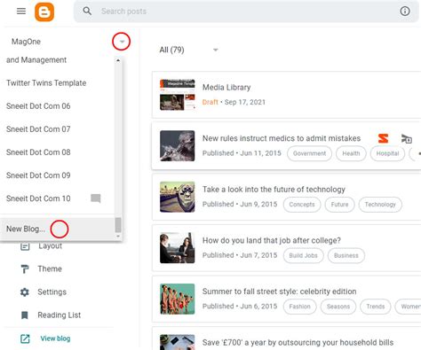
Task: Click the job after college post thumbnail
Action: [x=178, y=248]
